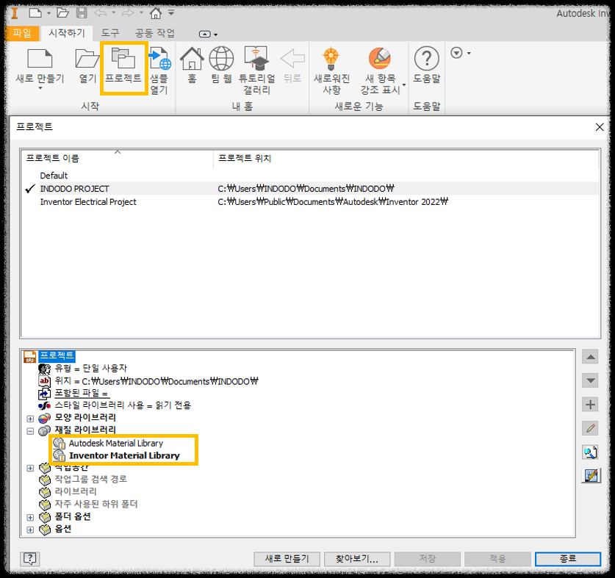Click the magnifier search-duplicates side button
This screenshot has width=615, height=578.
pos(590,452)
